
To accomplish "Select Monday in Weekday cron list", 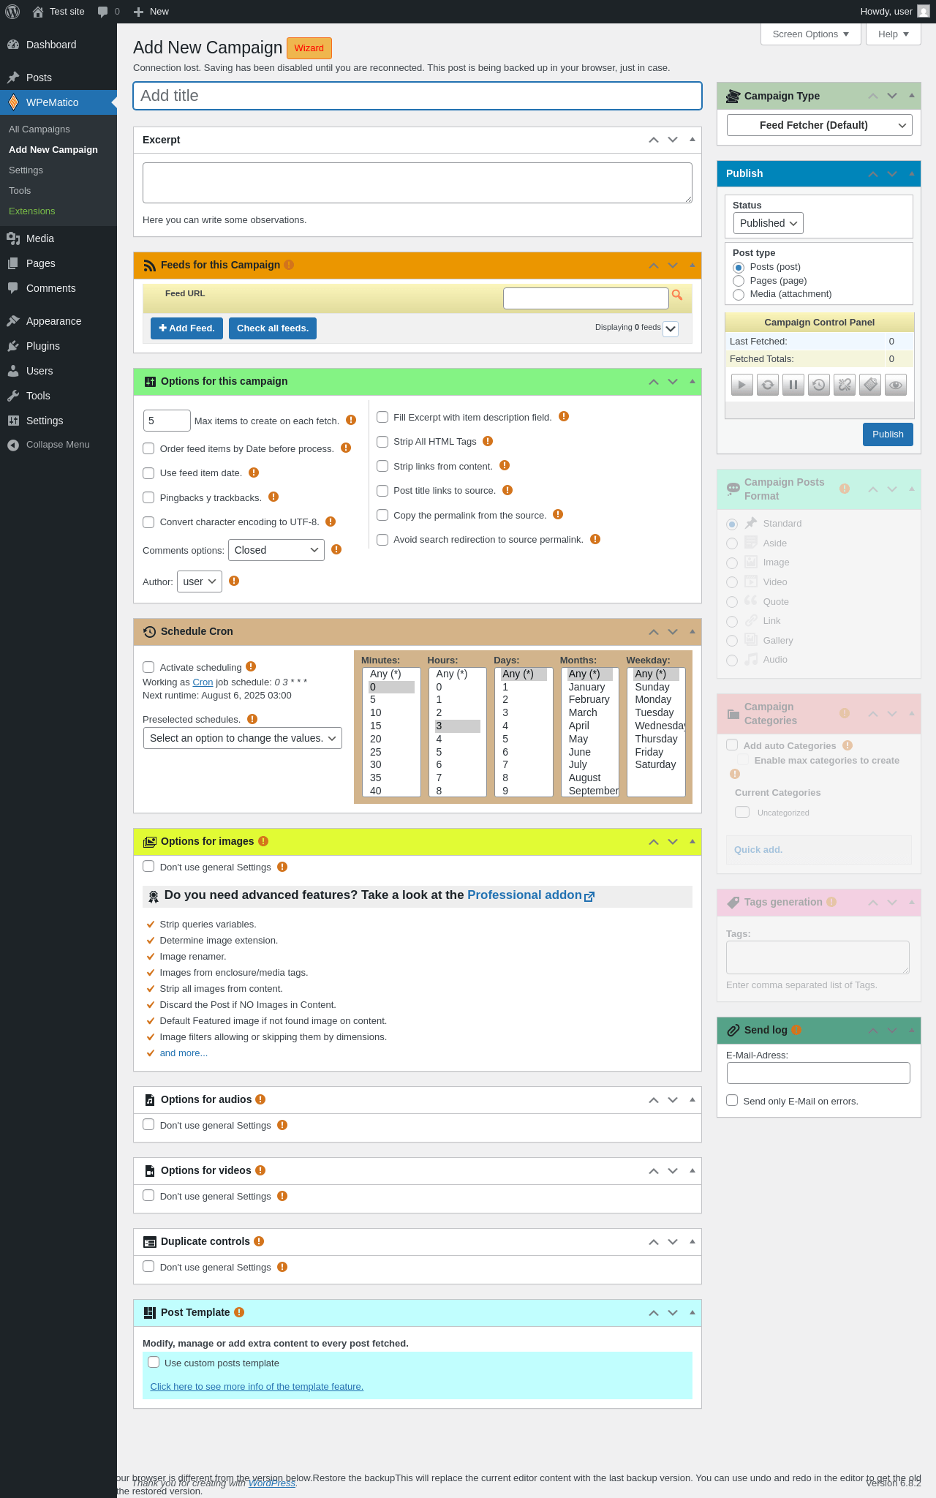I will pos(657,700).
